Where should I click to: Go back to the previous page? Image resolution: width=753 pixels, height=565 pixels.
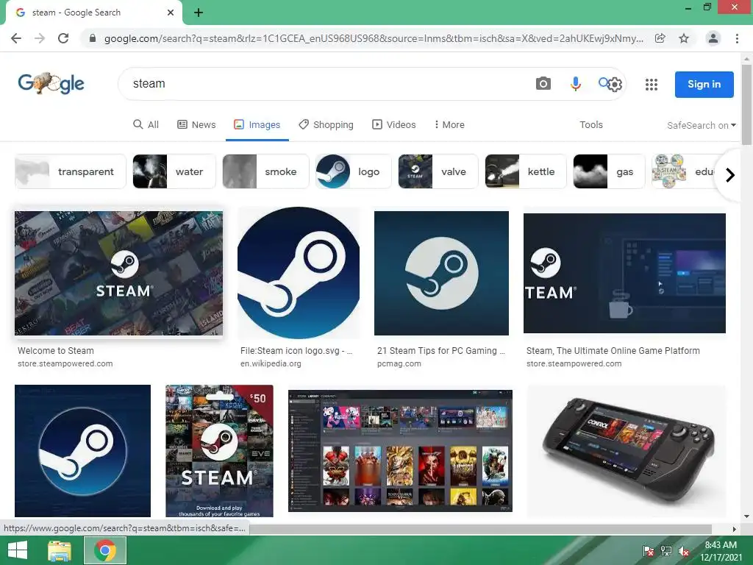pyautogui.click(x=16, y=38)
